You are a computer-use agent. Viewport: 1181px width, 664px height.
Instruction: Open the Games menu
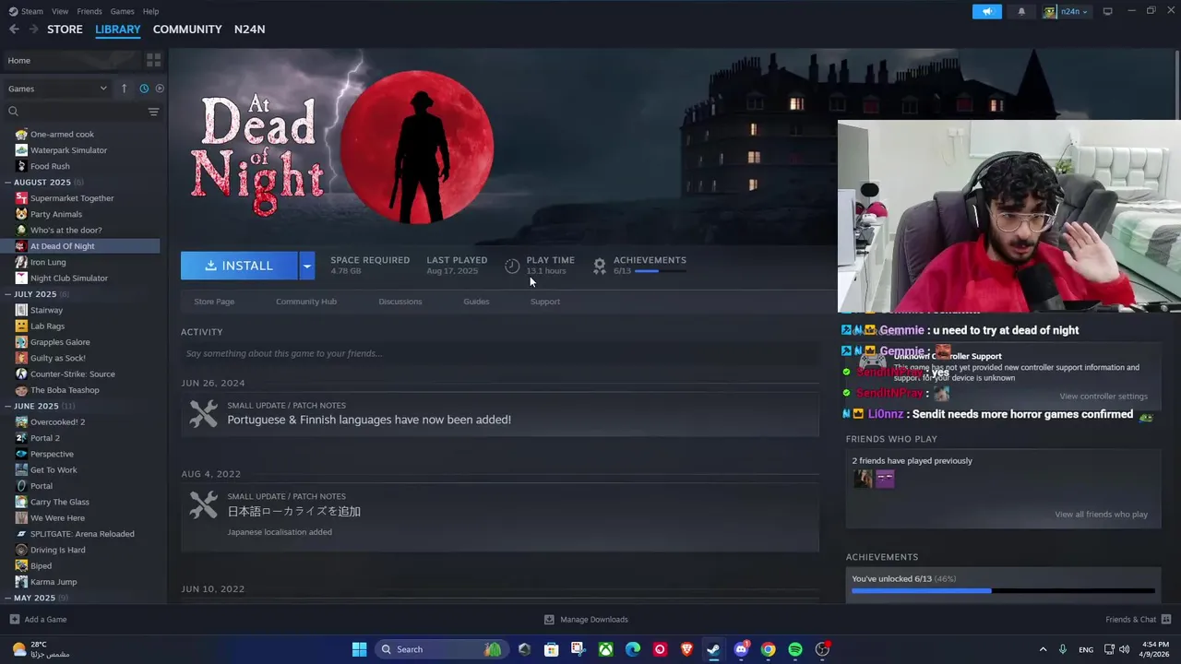(x=122, y=11)
